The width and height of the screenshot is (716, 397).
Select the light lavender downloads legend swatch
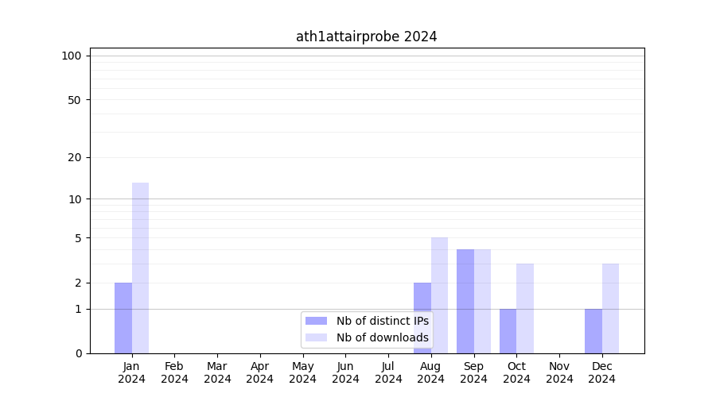click(316, 337)
